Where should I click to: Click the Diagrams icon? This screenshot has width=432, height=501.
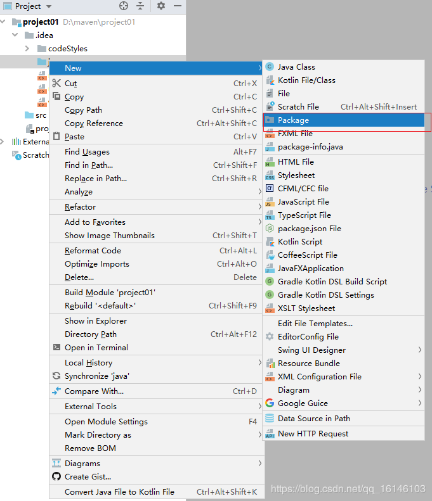(56, 463)
